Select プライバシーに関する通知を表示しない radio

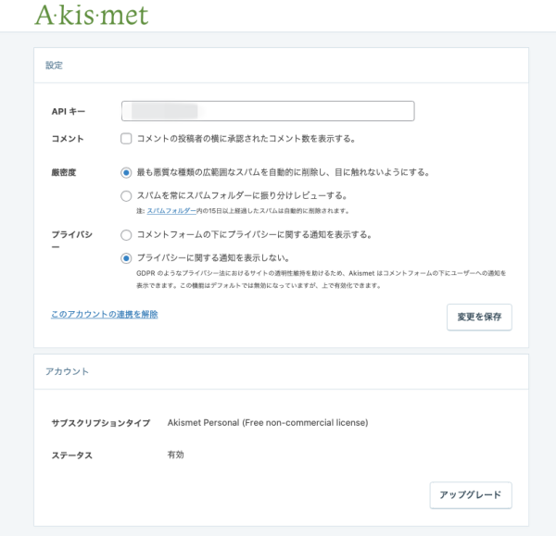(x=126, y=258)
